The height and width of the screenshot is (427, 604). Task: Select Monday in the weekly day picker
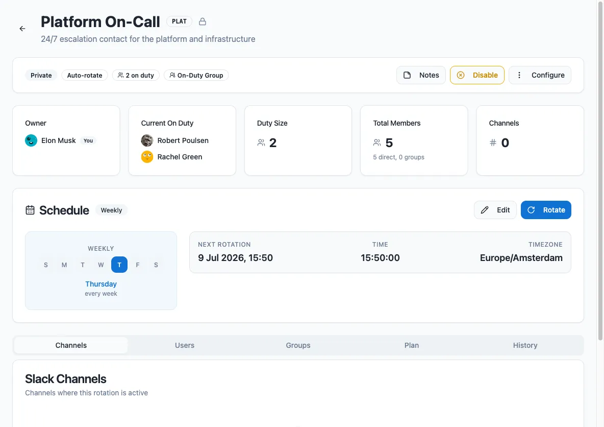(x=64, y=265)
